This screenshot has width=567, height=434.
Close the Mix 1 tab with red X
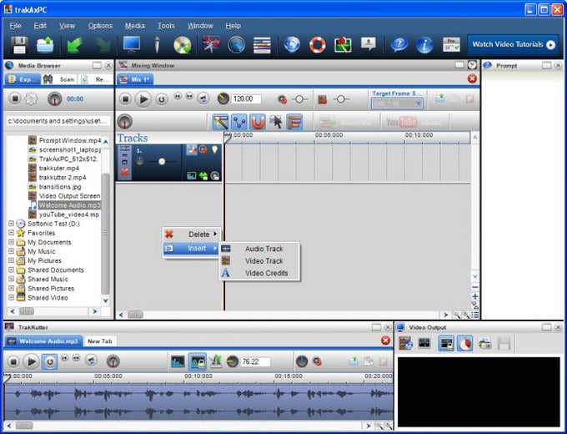pyautogui.click(x=472, y=78)
